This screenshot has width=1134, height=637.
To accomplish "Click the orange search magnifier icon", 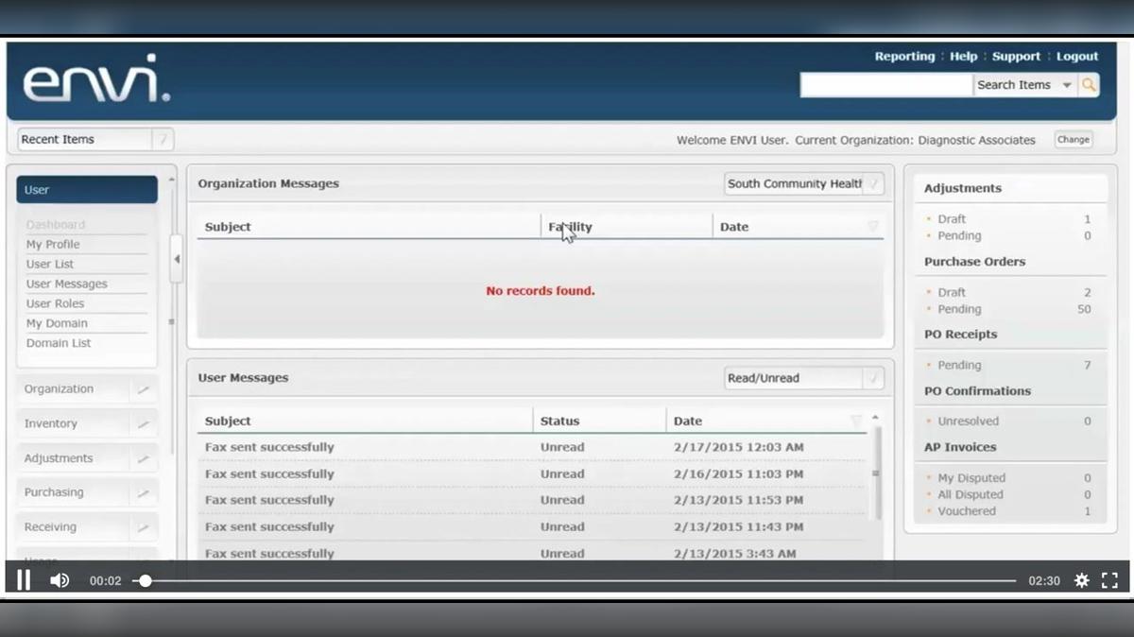I will pyautogui.click(x=1089, y=85).
